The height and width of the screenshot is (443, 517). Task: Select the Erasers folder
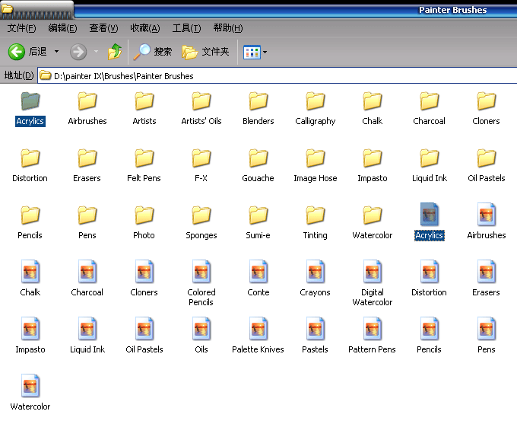87,166
